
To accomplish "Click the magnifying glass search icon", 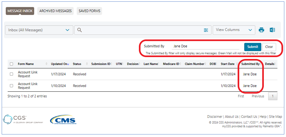I will 80,30.
